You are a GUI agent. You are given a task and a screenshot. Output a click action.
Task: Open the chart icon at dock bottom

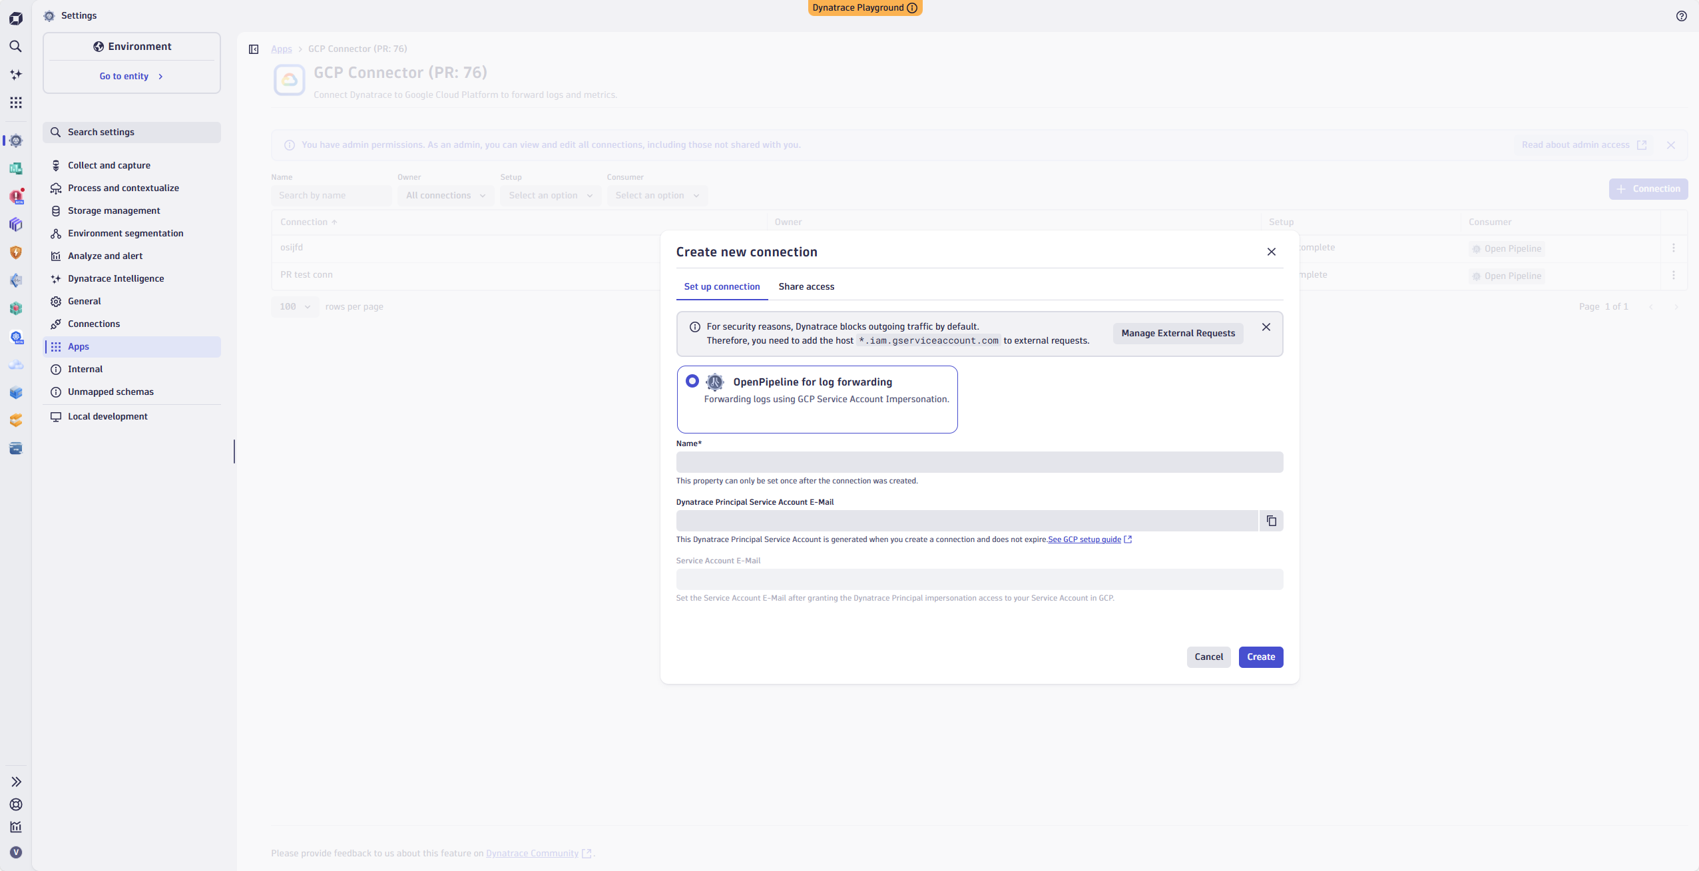[x=16, y=827]
